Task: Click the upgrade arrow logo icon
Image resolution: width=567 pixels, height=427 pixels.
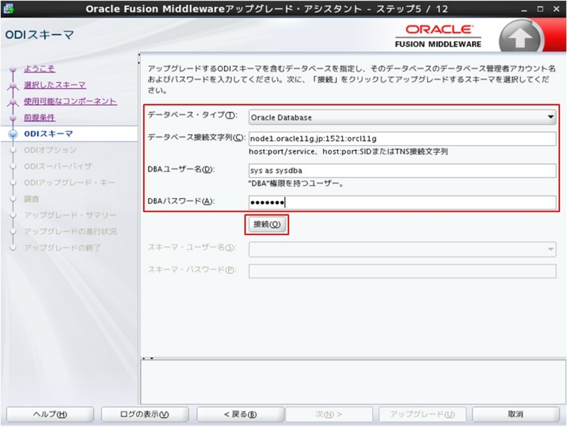Action: coord(520,38)
